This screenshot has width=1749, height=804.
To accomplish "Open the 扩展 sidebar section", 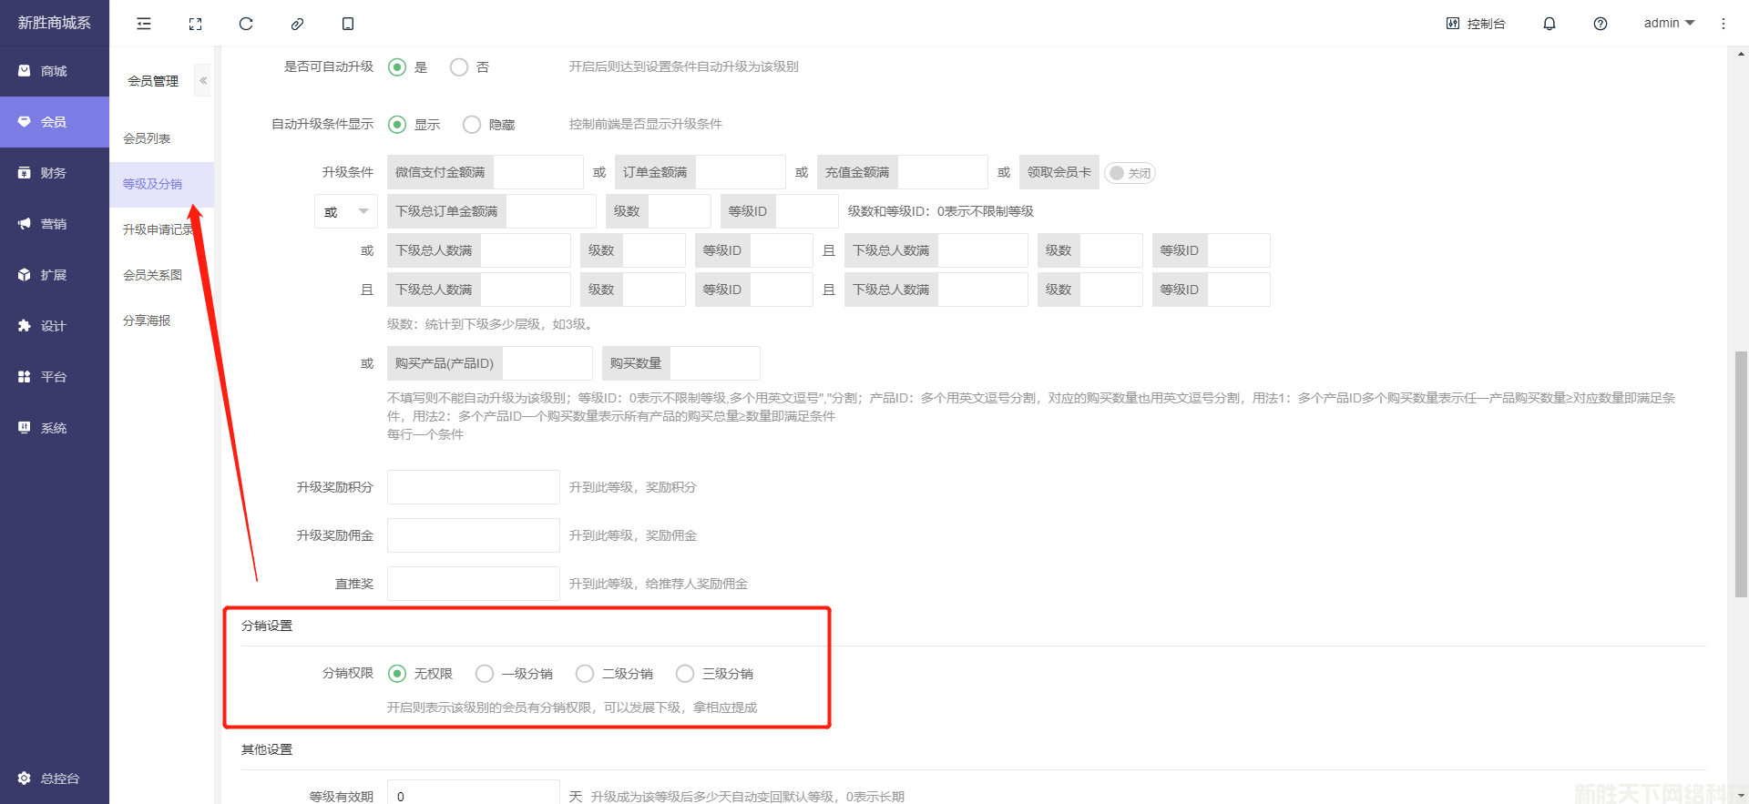I will 55,275.
